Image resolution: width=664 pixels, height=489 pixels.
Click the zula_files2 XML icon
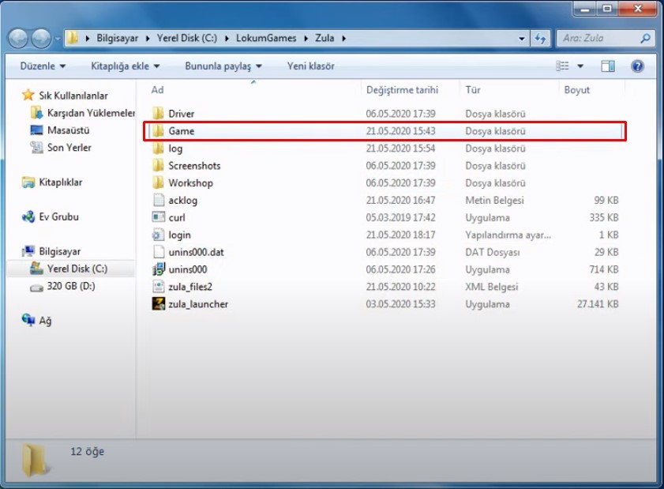159,287
